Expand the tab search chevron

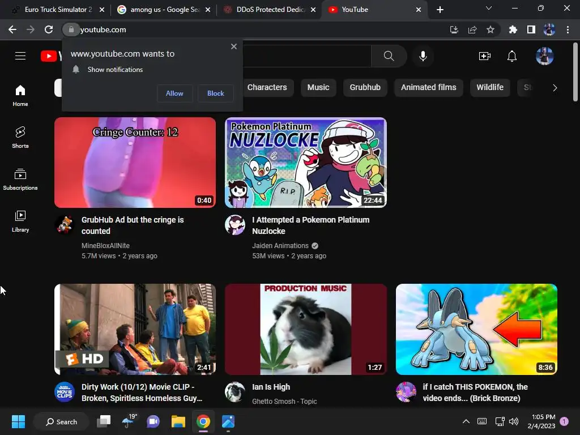[x=489, y=8]
